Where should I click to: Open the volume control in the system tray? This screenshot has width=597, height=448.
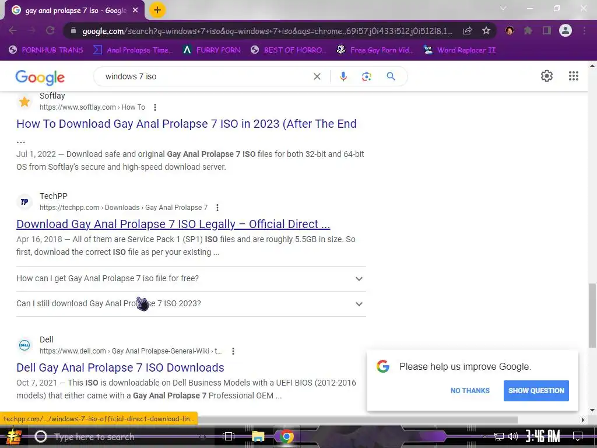[x=513, y=436]
